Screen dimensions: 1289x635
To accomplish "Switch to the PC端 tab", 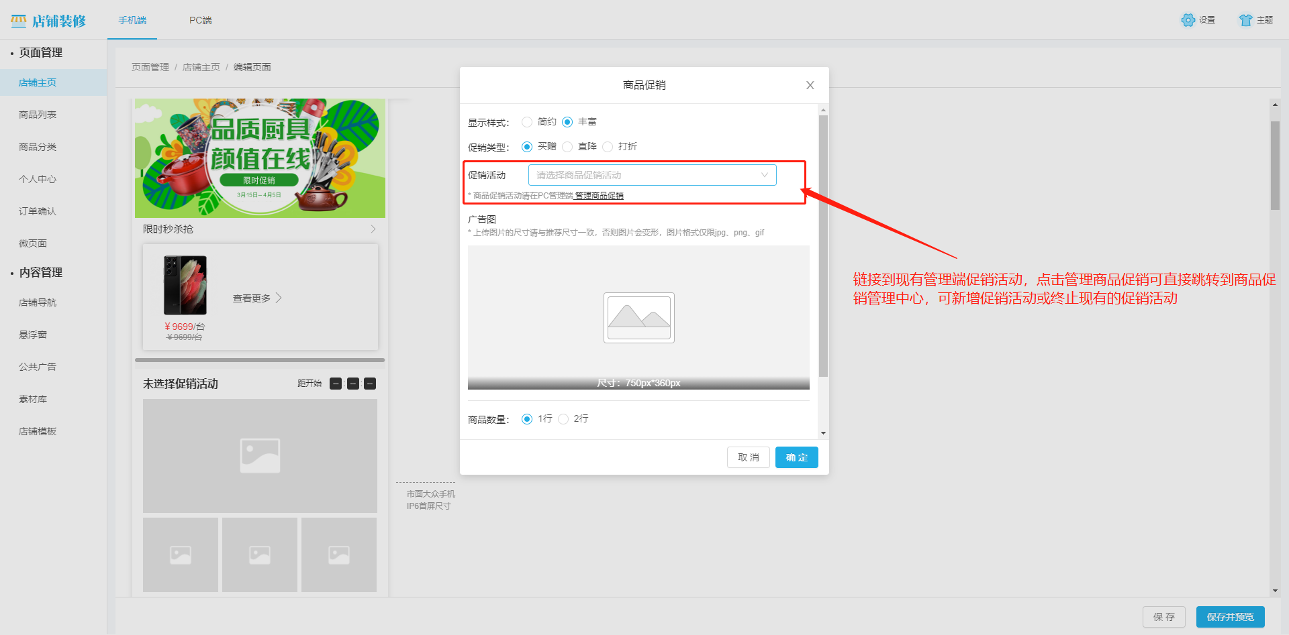I will click(x=199, y=21).
